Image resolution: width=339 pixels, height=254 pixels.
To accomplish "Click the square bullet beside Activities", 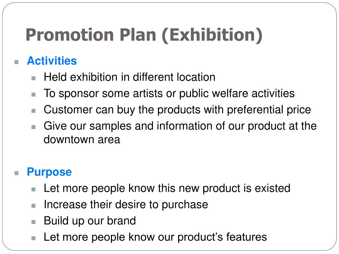I will pos(17,62).
